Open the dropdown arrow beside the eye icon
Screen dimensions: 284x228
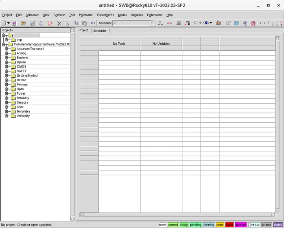(211, 23)
